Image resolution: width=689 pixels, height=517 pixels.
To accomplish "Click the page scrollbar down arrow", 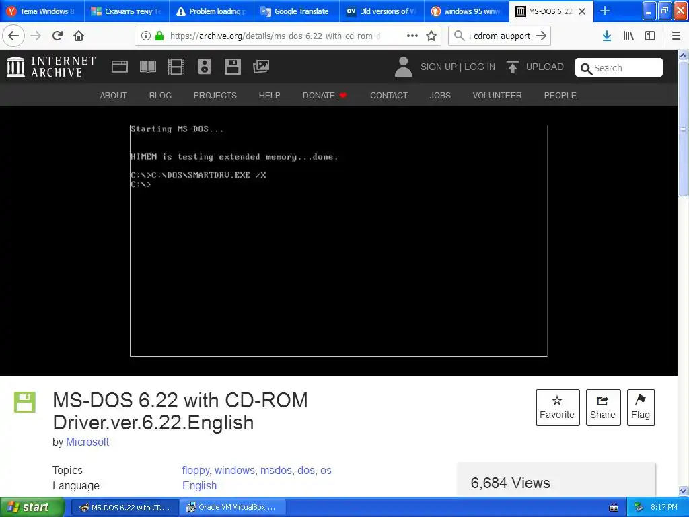I will point(683,491).
